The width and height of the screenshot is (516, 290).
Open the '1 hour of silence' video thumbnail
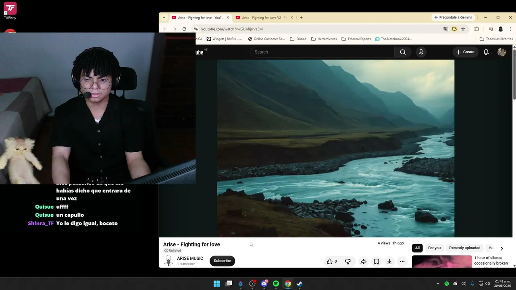(442, 262)
